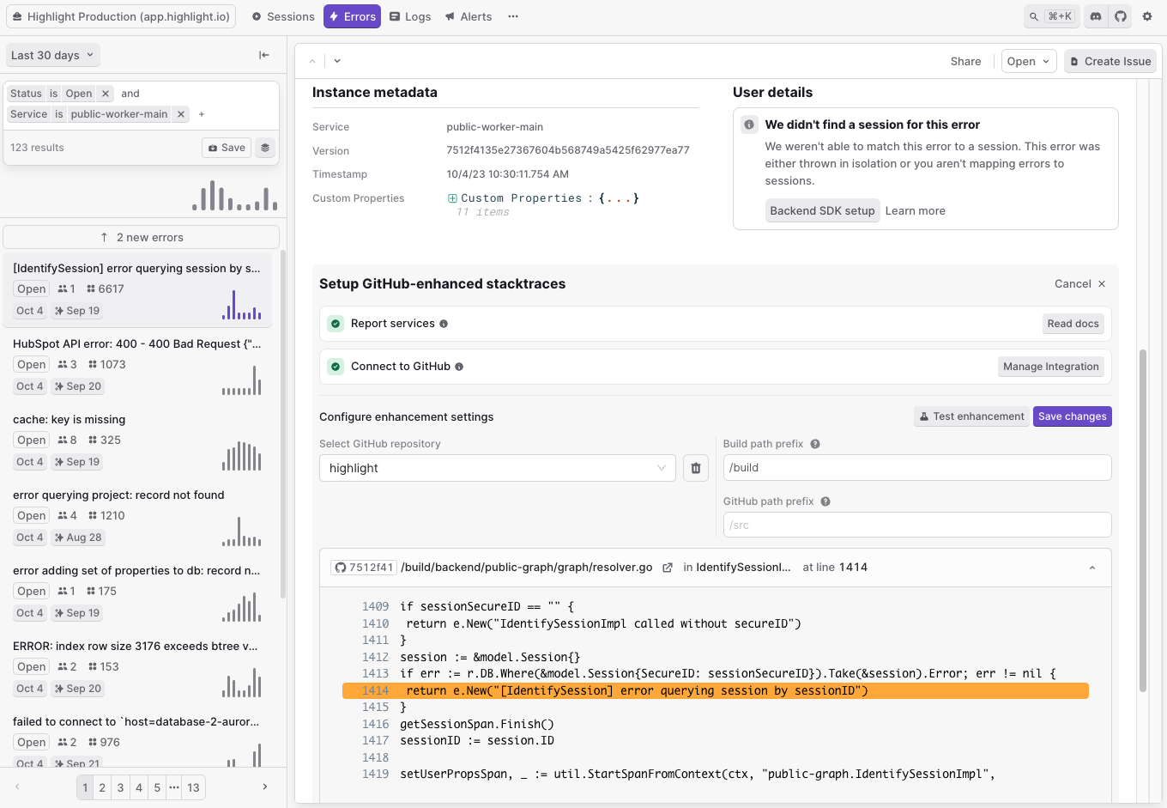Go to the Logs tab
The image size is (1167, 808).
410,16
